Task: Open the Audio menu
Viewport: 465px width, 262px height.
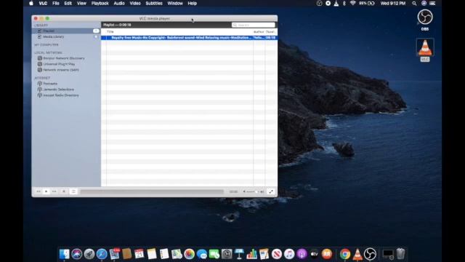Action: click(x=119, y=3)
